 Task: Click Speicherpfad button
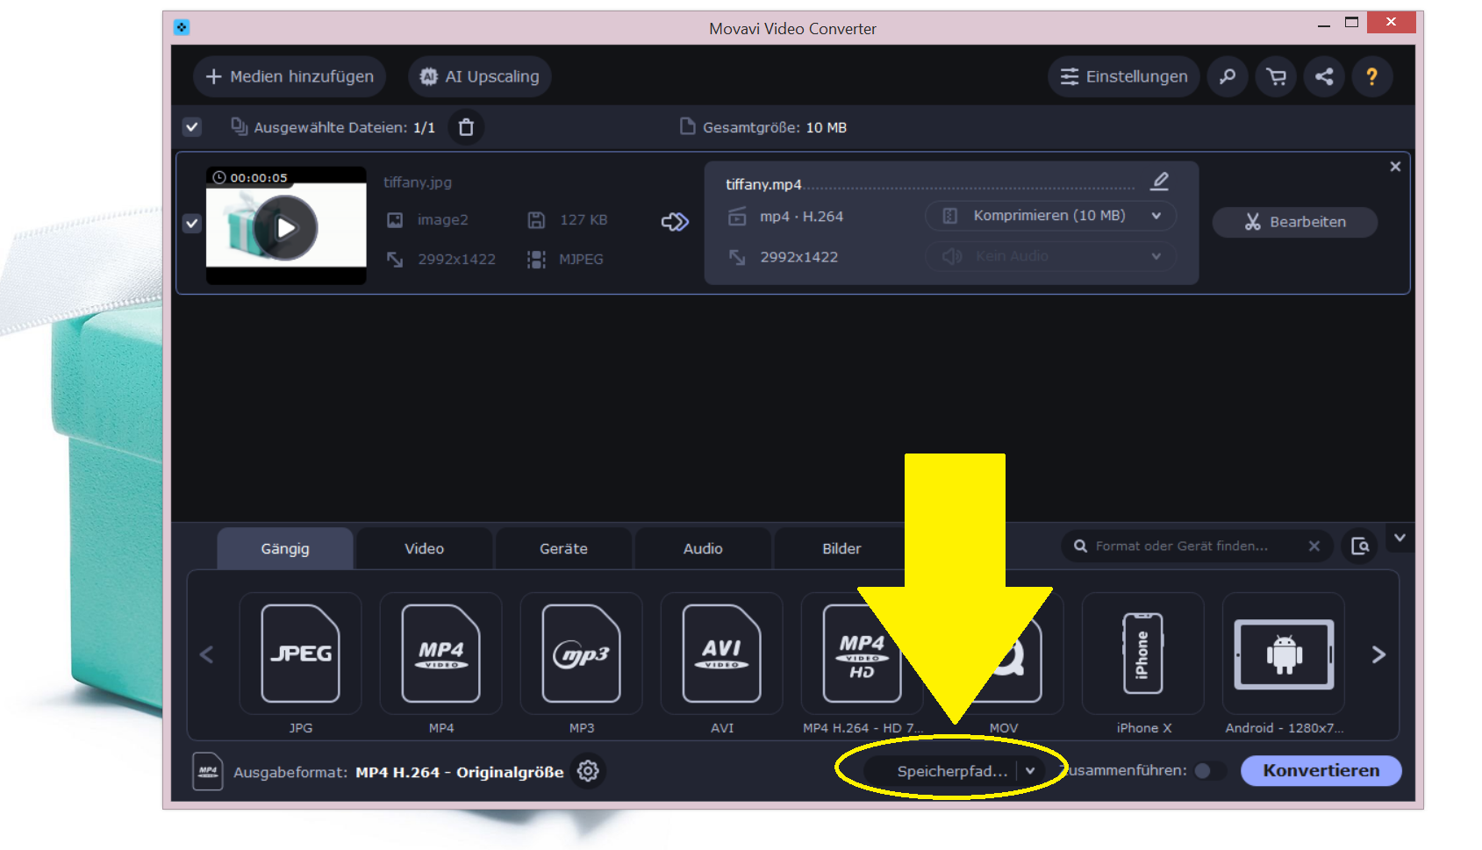pyautogui.click(x=951, y=771)
